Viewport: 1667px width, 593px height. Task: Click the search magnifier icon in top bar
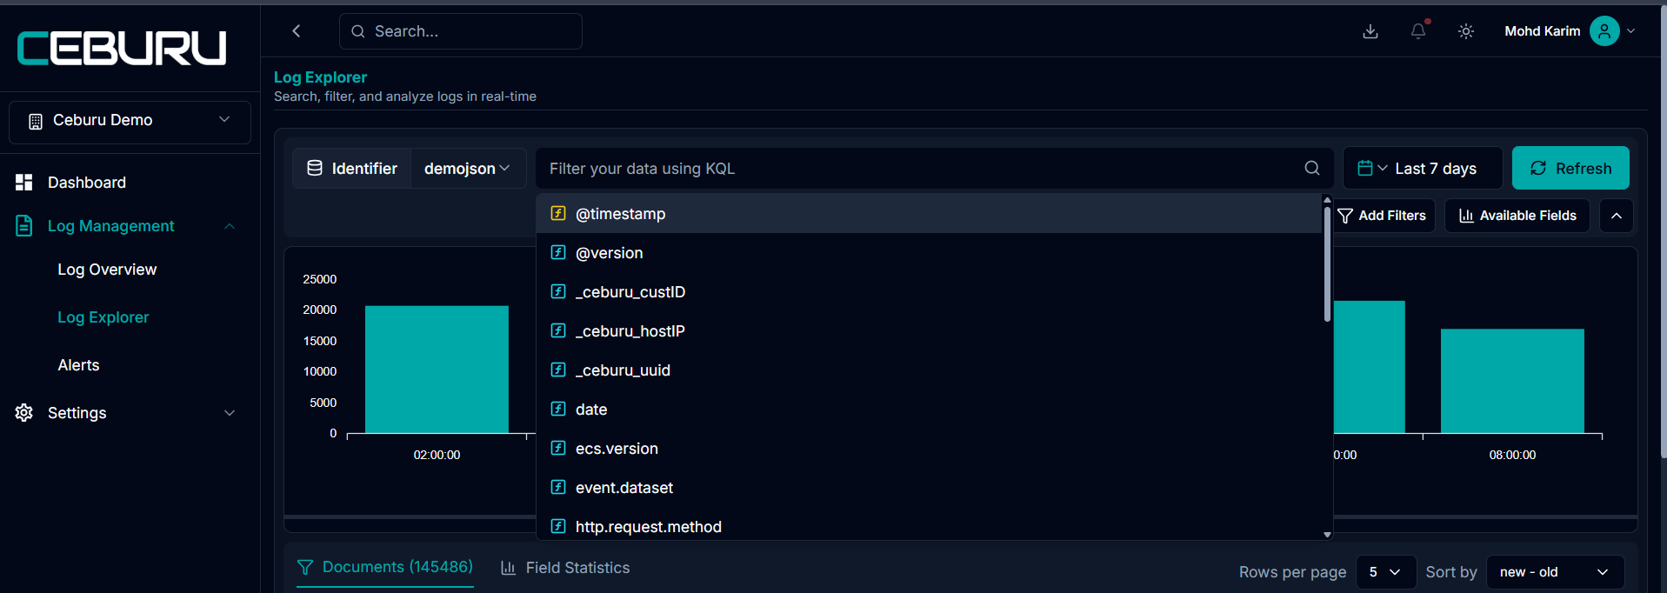[x=358, y=31]
